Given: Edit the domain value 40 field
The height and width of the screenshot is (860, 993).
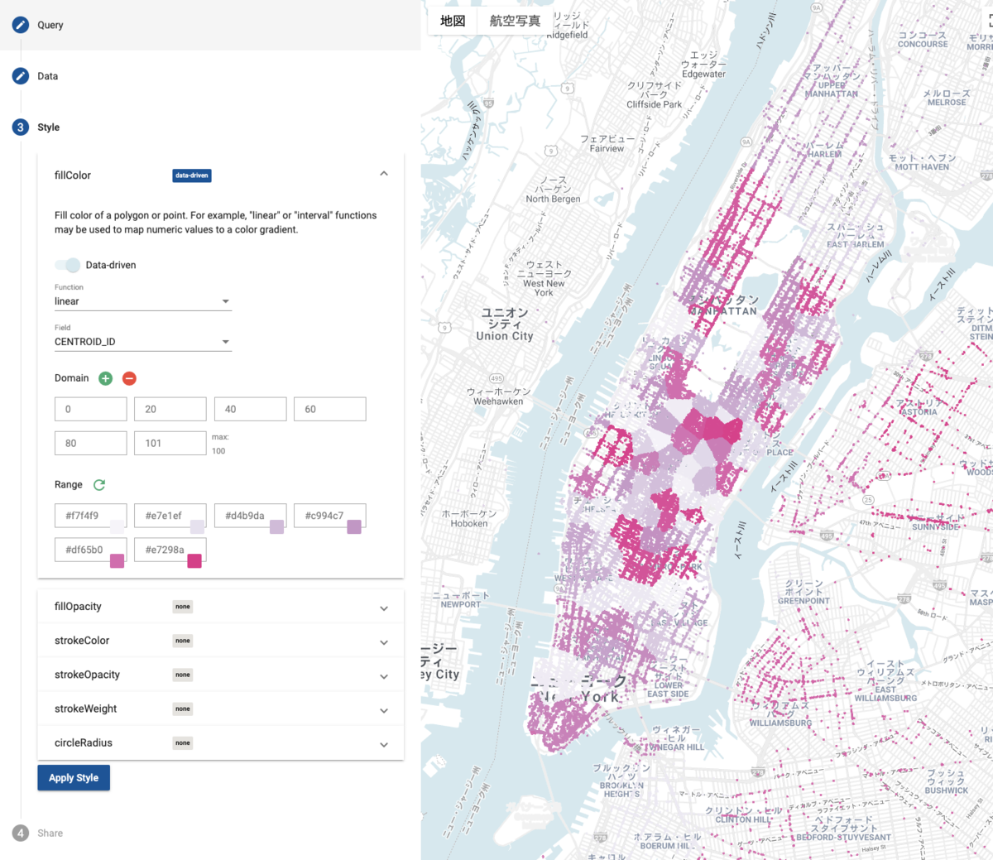Looking at the screenshot, I should (x=251, y=409).
